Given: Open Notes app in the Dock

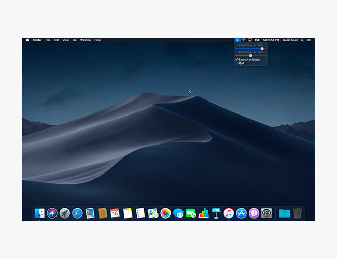Looking at the screenshot, I should [x=128, y=213].
